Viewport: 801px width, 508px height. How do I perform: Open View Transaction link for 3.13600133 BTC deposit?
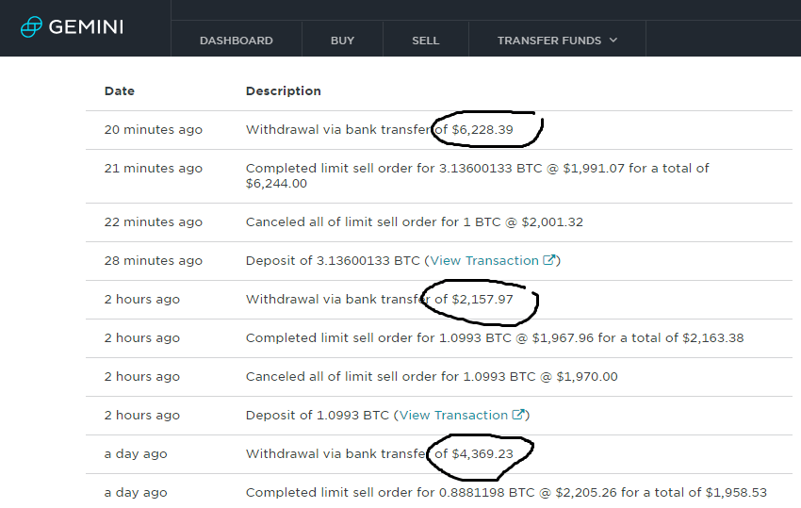[484, 261]
